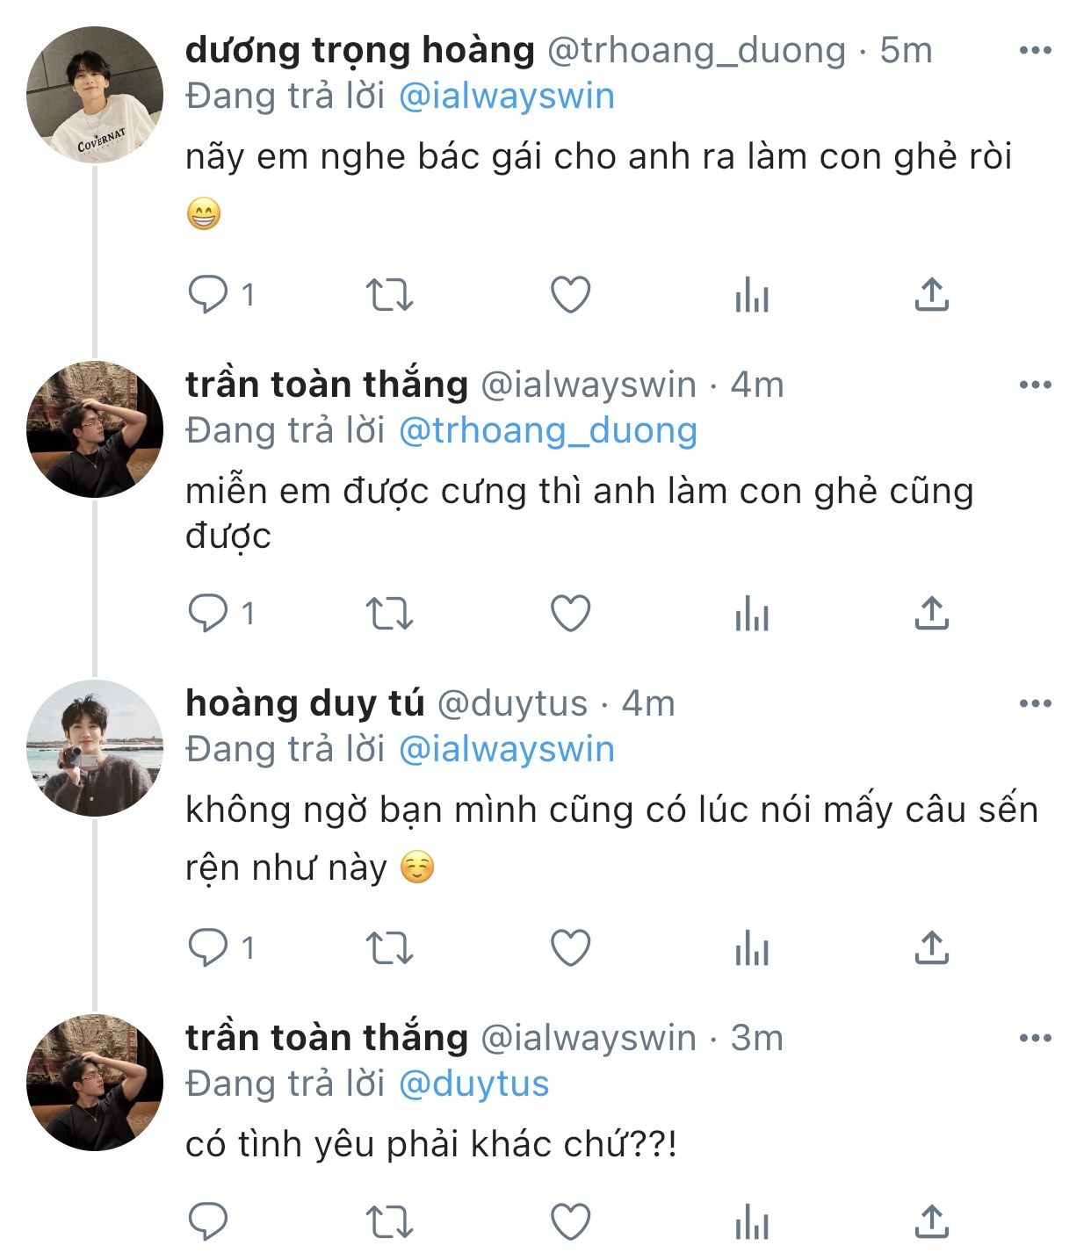Like dương trọng hoàng's tweet
Image resolution: width=1091 pixels, height=1260 pixels.
click(x=570, y=295)
